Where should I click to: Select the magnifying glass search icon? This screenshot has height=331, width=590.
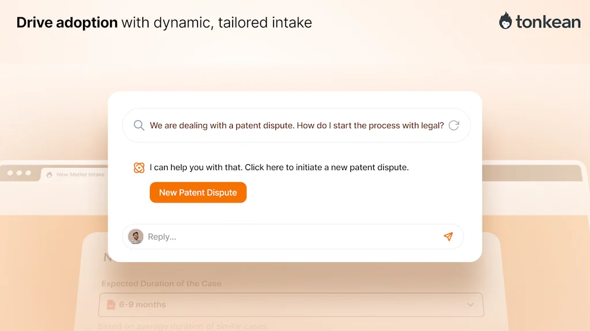(x=139, y=125)
